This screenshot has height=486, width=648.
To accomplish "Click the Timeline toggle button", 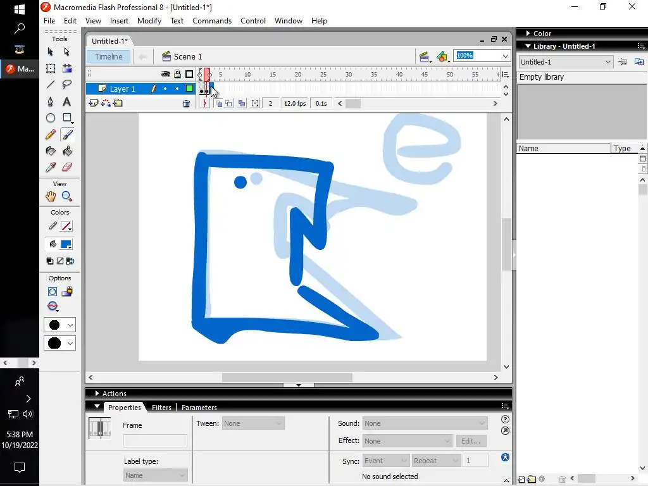I will 109,56.
